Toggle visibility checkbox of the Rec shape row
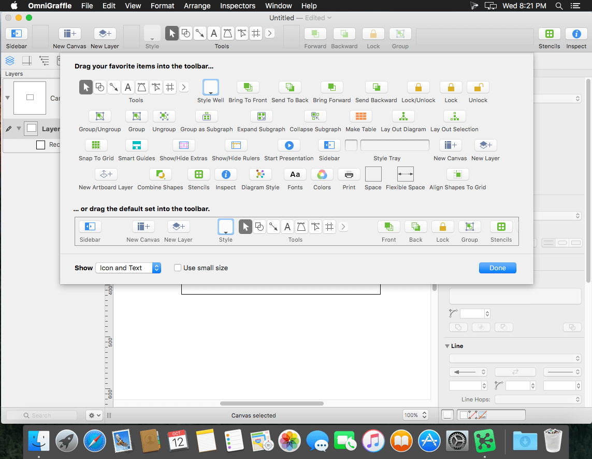The width and height of the screenshot is (592, 459). pos(41,145)
